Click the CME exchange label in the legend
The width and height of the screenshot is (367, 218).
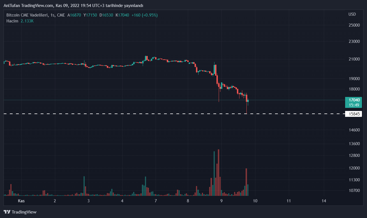click(61, 15)
